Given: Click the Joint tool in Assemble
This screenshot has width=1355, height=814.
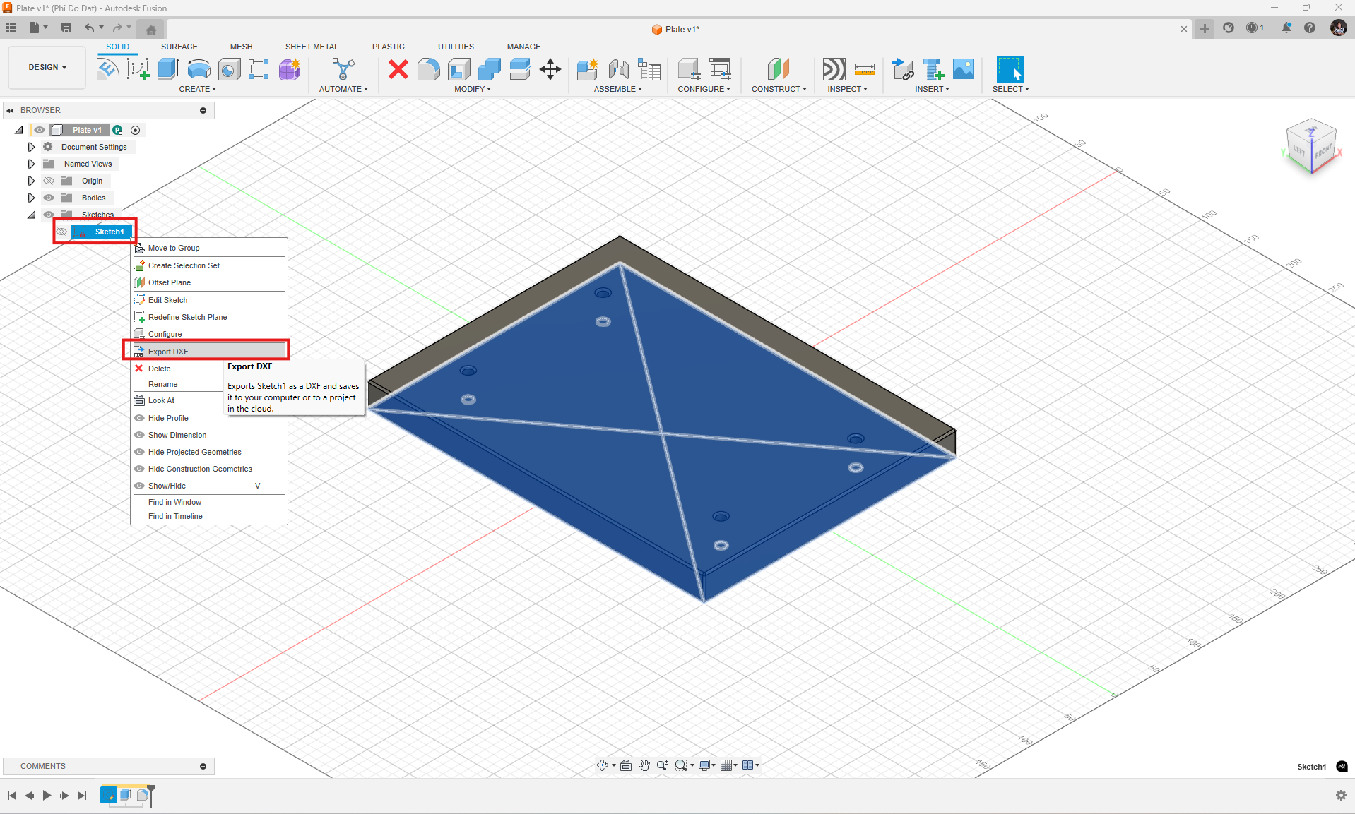Looking at the screenshot, I should point(618,69).
